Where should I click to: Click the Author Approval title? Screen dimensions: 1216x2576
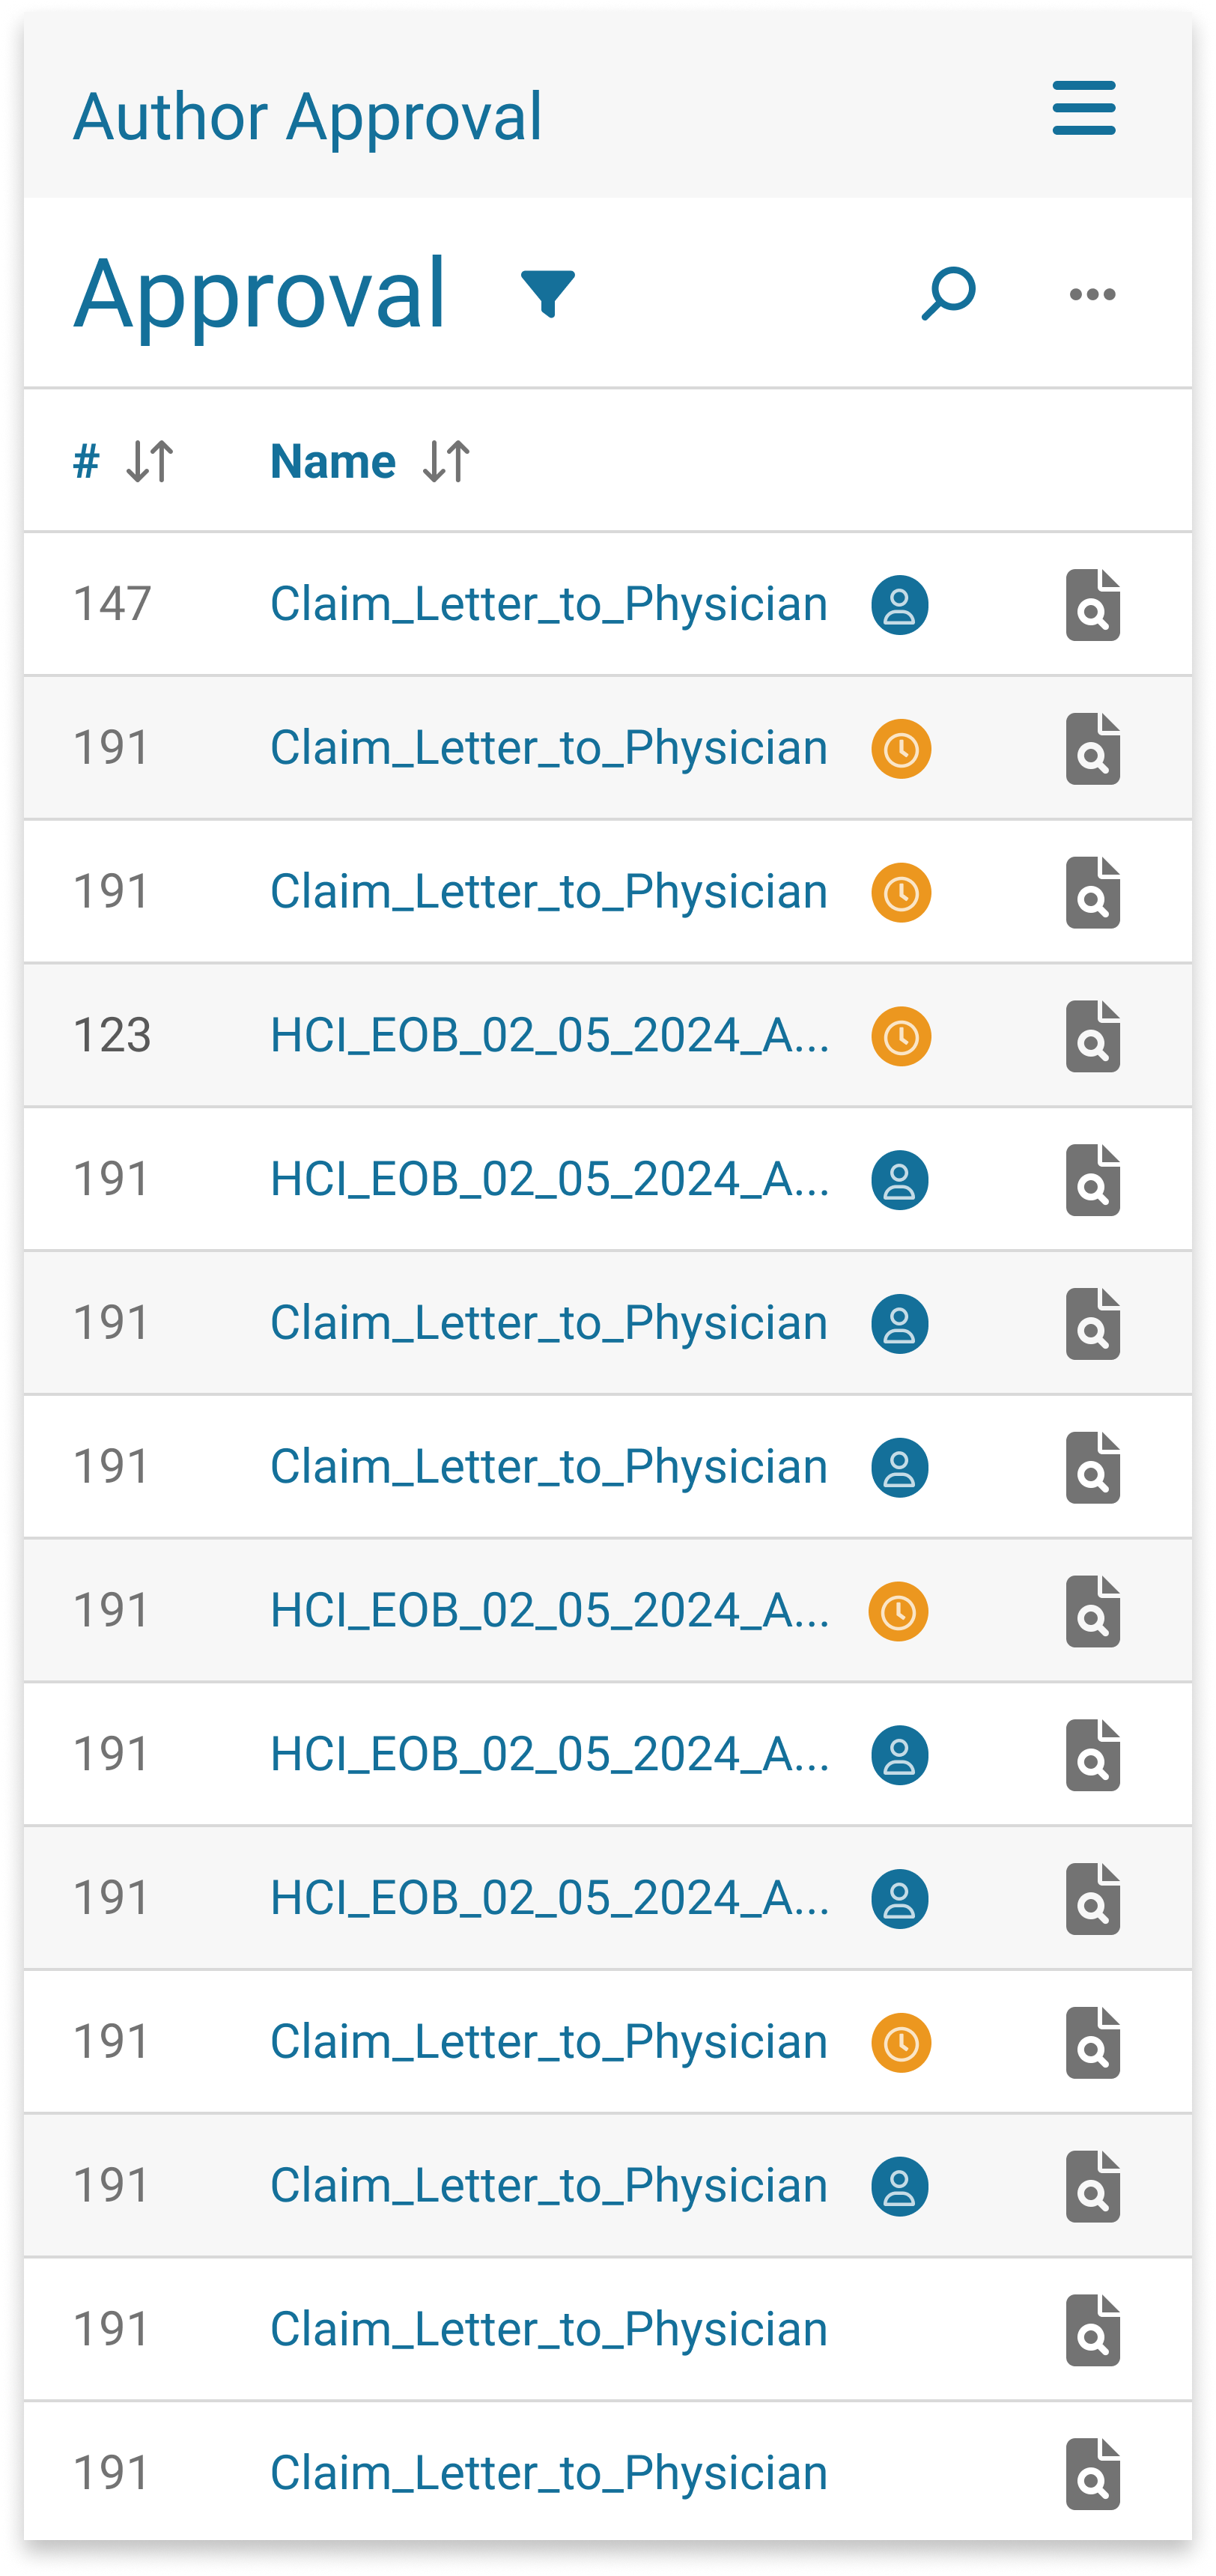coord(307,117)
